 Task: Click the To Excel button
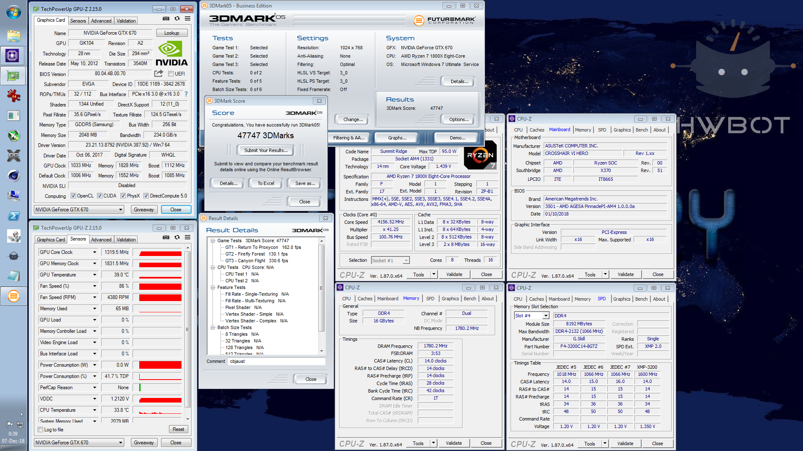tap(266, 183)
